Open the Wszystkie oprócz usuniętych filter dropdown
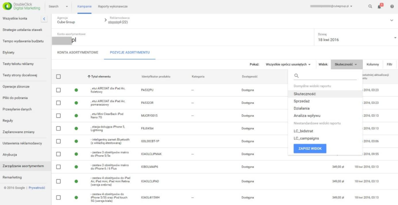The height and width of the screenshot is (205, 398). pos(288,65)
